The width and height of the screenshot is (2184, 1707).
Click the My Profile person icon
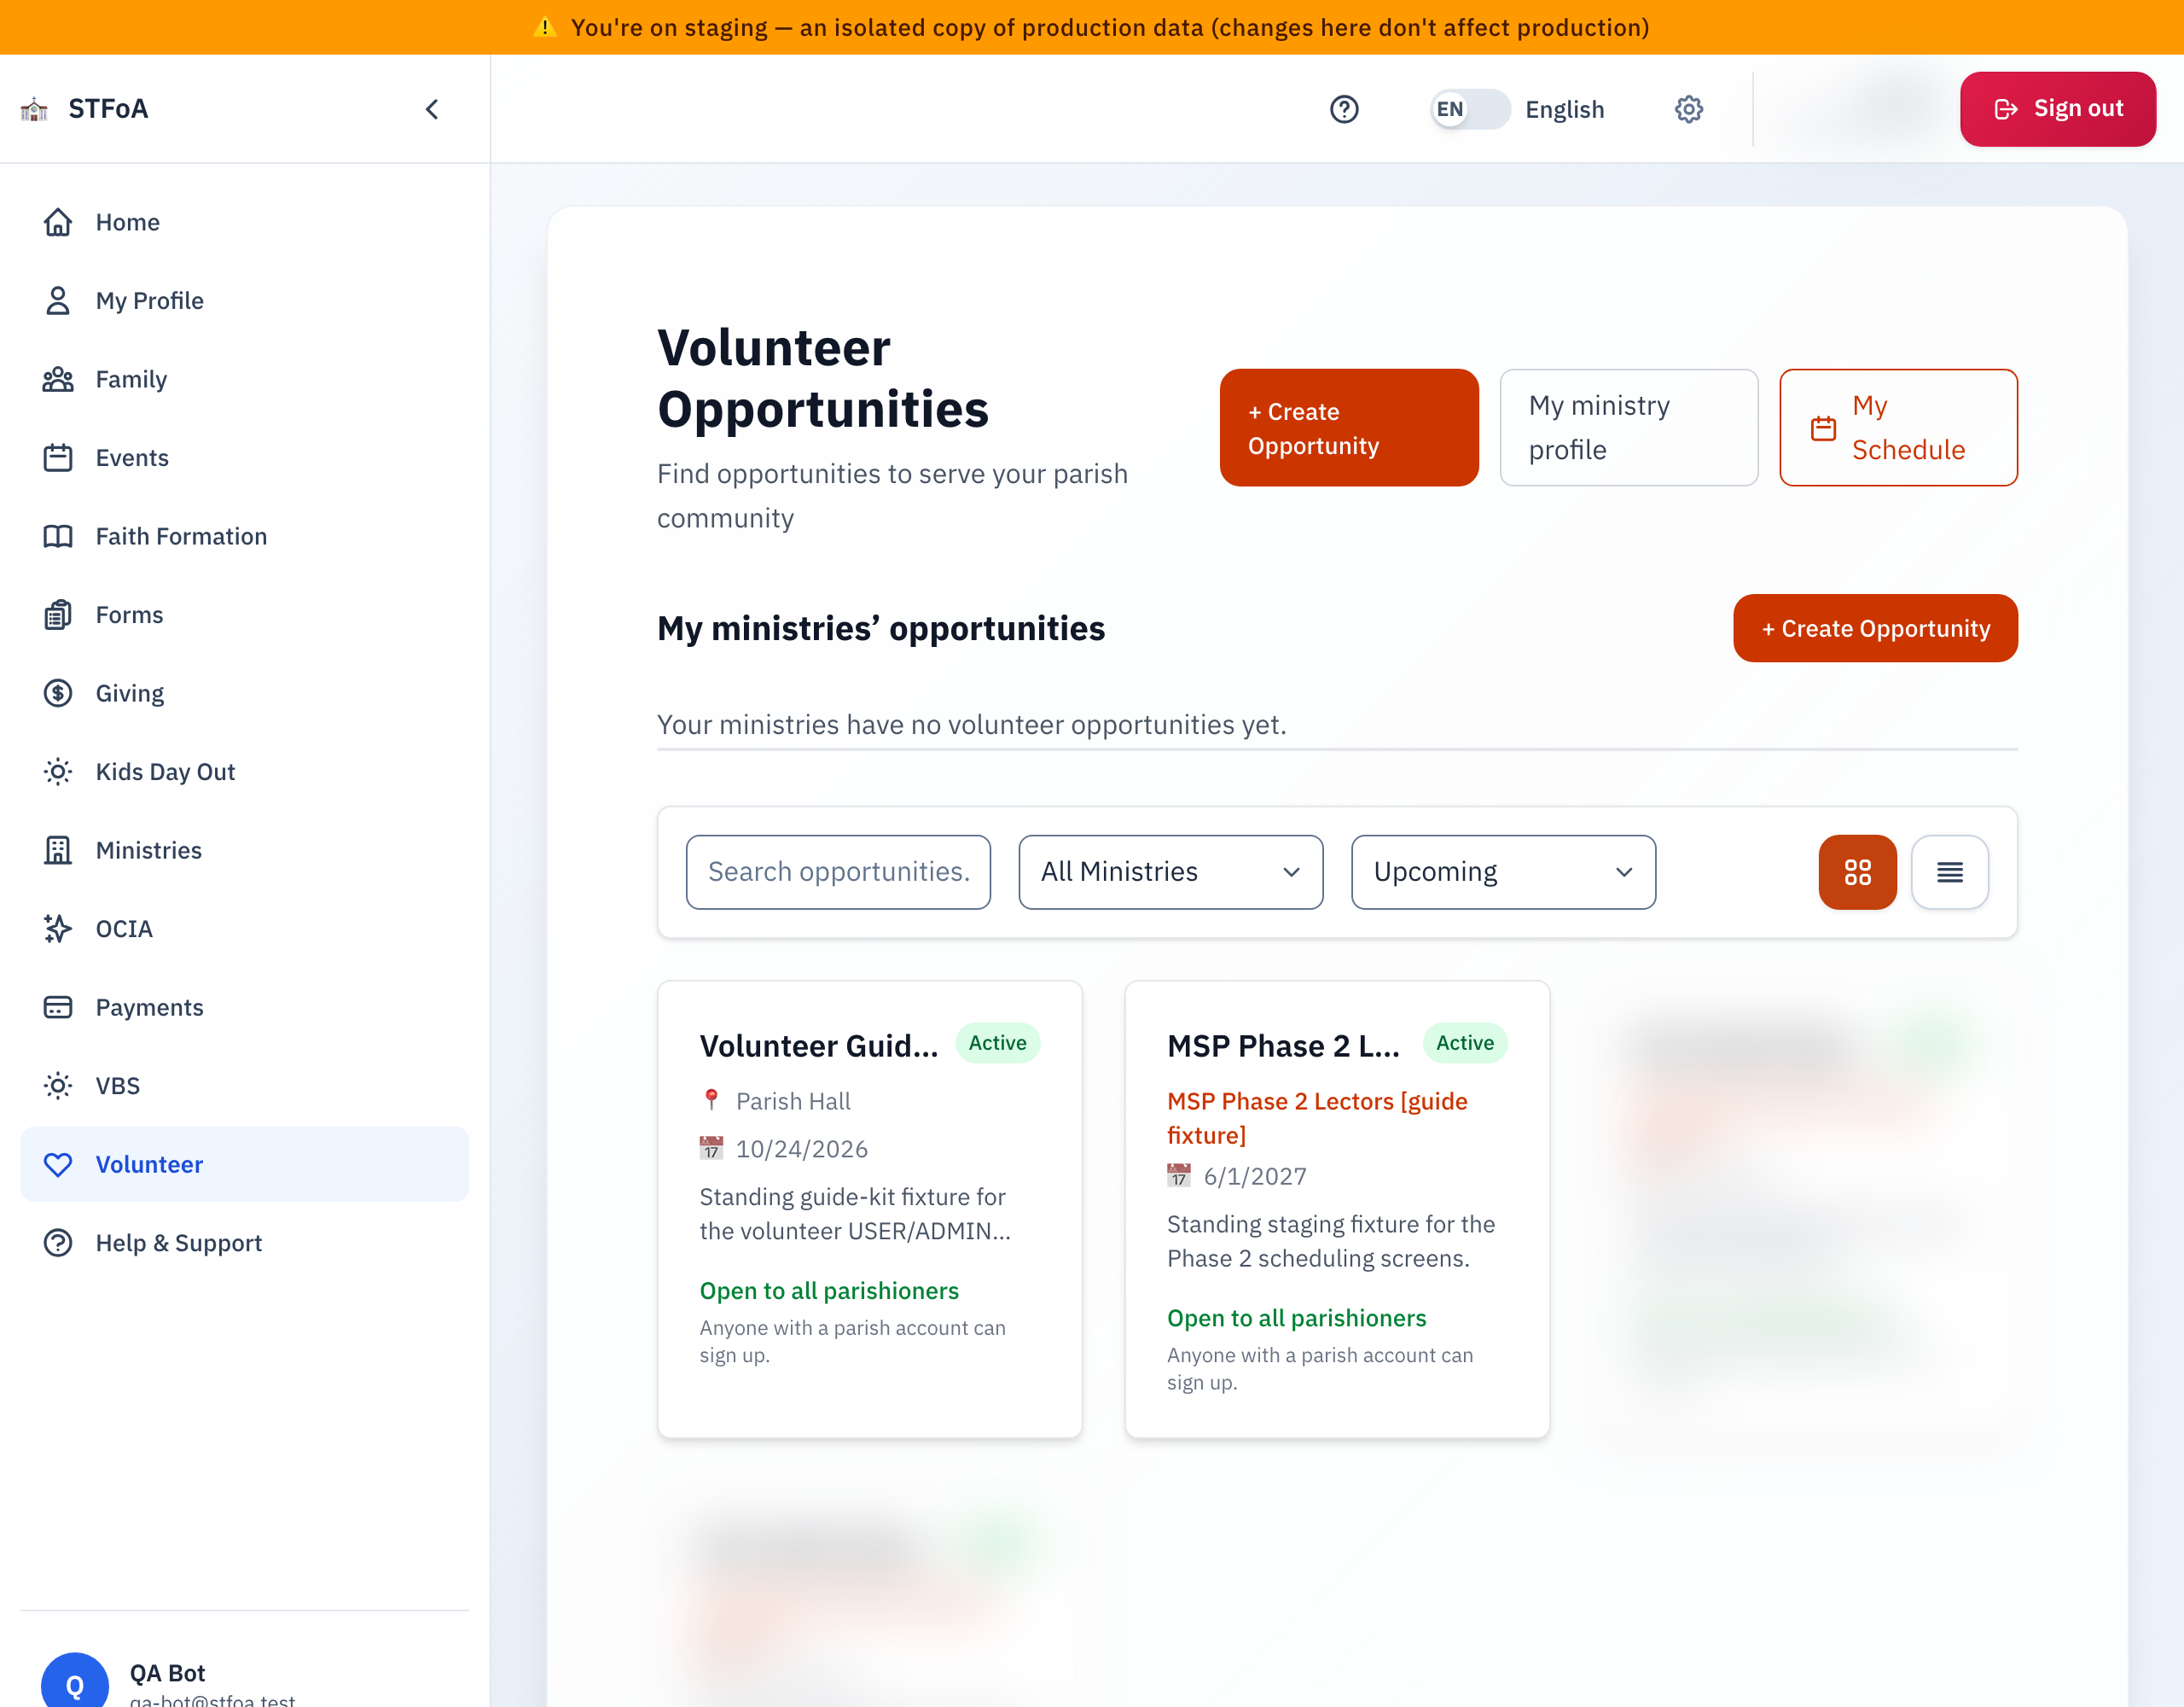click(x=58, y=300)
